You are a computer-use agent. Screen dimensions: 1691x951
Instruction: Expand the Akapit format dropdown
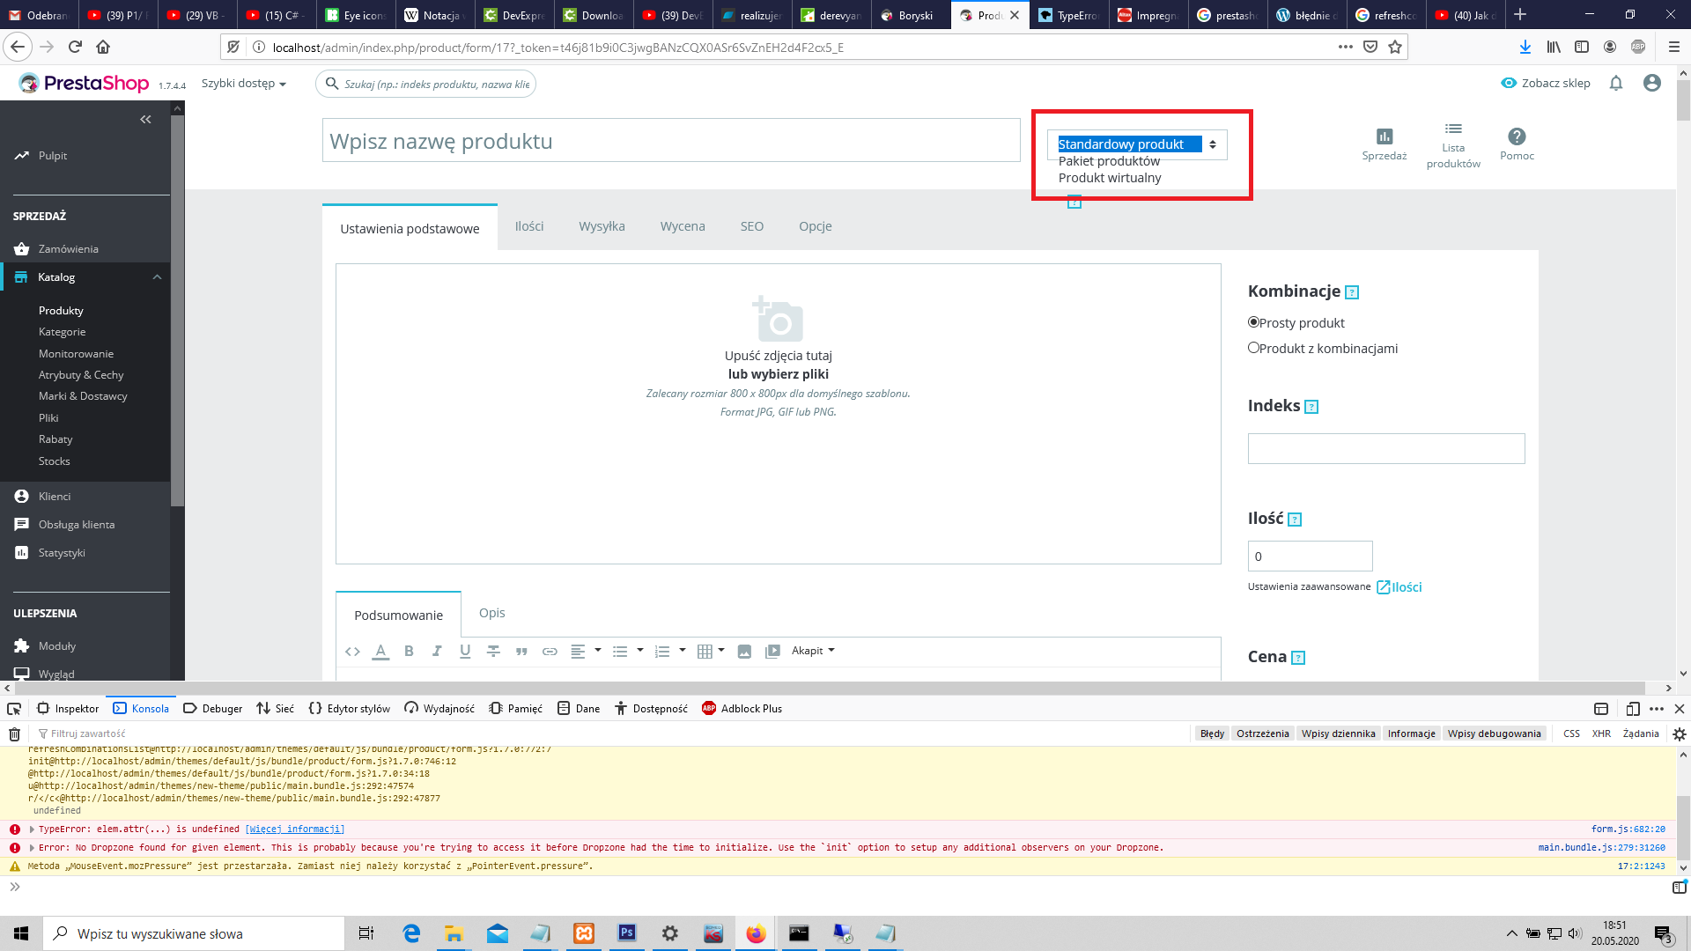812,651
